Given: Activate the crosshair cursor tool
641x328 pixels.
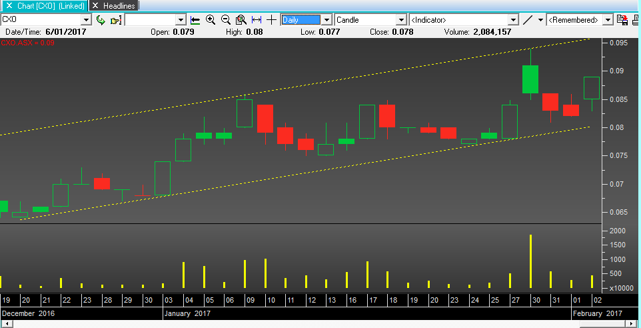Looking at the screenshot, I should pos(271,19).
